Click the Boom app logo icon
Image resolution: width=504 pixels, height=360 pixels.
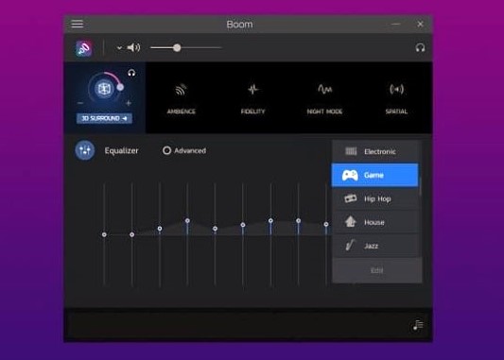pyautogui.click(x=83, y=48)
